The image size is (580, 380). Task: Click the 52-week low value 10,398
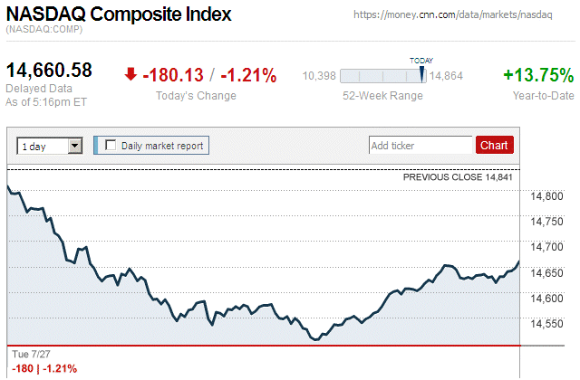coord(319,76)
